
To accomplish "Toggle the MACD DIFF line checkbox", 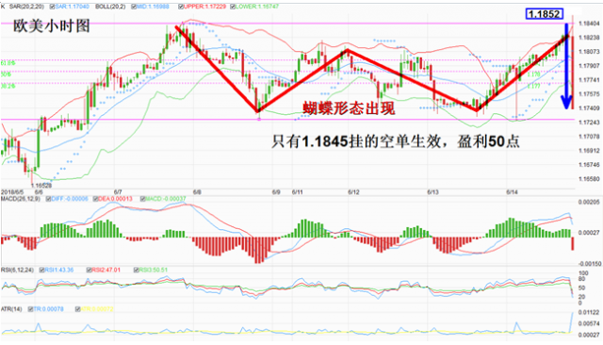I will pyautogui.click(x=48, y=199).
